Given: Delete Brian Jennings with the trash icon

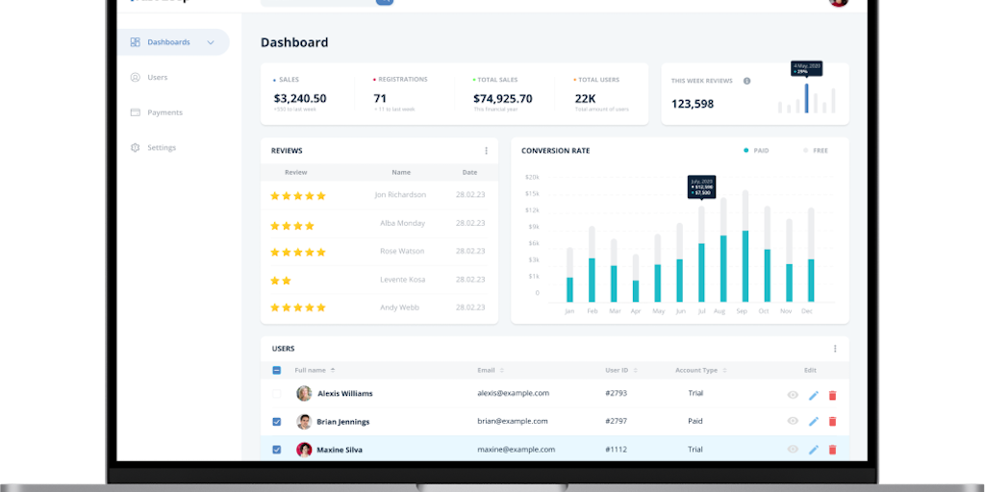Looking at the screenshot, I should (833, 422).
